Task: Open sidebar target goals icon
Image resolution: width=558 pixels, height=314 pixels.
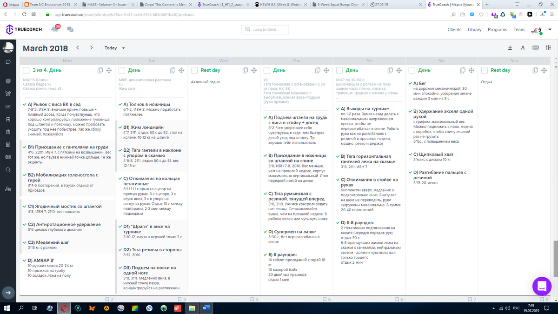Action: pyautogui.click(x=8, y=81)
